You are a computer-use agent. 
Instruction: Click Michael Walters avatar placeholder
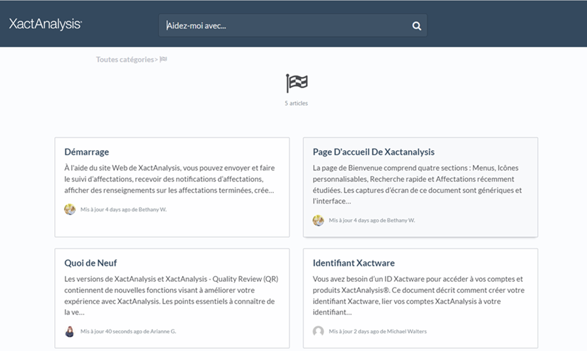318,331
